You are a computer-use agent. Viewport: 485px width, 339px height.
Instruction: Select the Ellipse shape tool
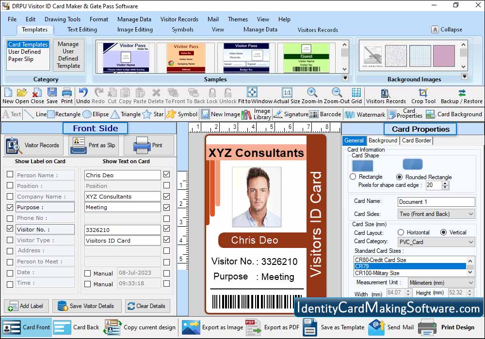pyautogui.click(x=96, y=114)
